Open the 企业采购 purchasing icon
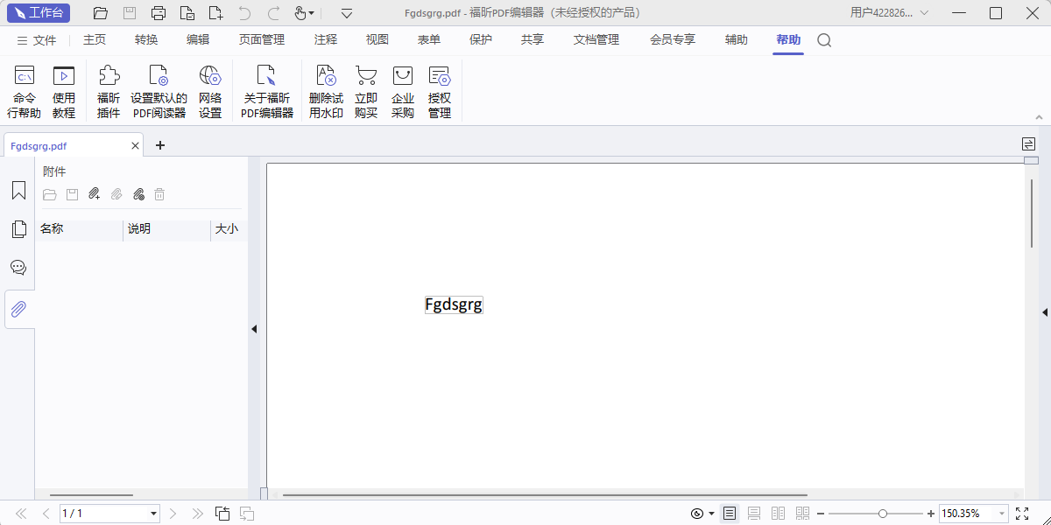1051x525 pixels. pos(403,90)
